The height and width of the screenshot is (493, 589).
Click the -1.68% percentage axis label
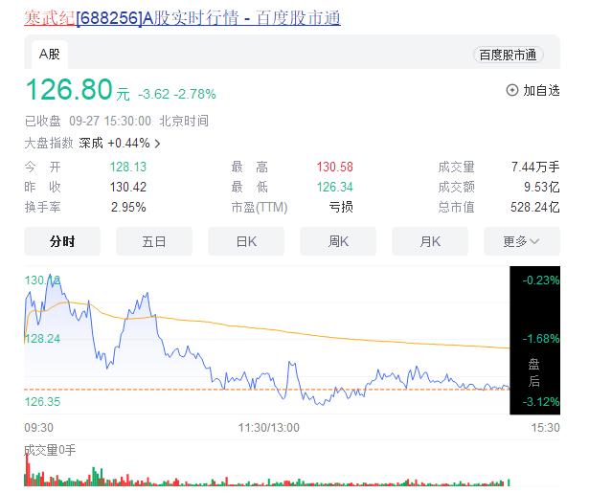pos(541,339)
